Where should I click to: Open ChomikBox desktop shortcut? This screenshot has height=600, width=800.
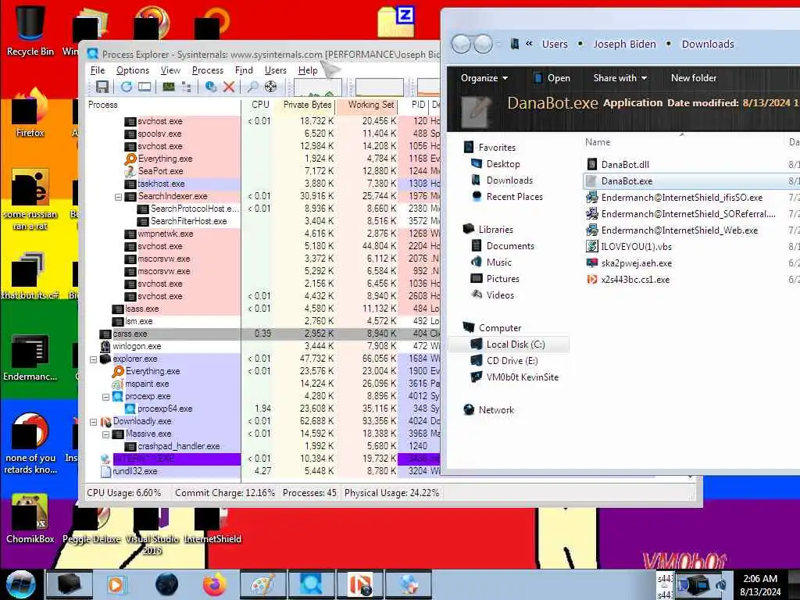30,519
